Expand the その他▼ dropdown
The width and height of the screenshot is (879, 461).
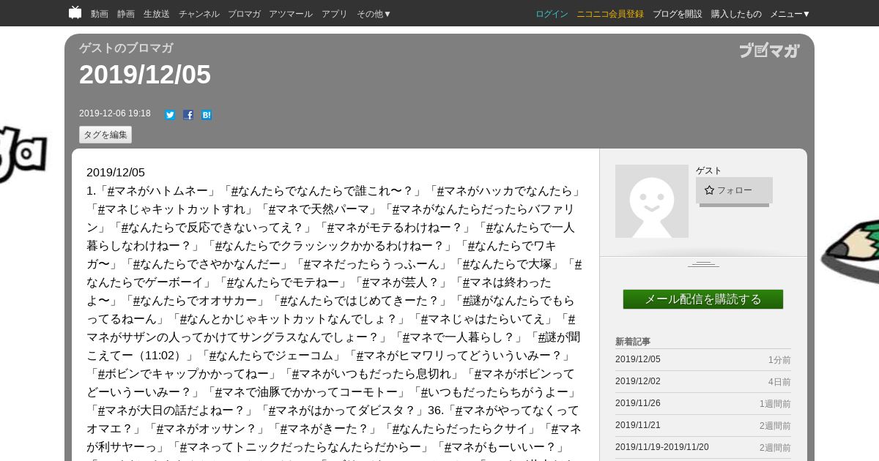374,14
